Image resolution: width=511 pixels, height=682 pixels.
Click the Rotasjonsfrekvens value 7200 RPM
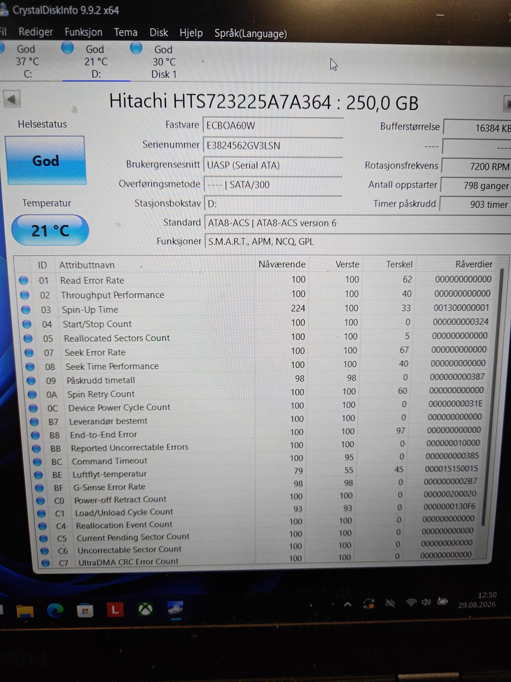point(476,166)
